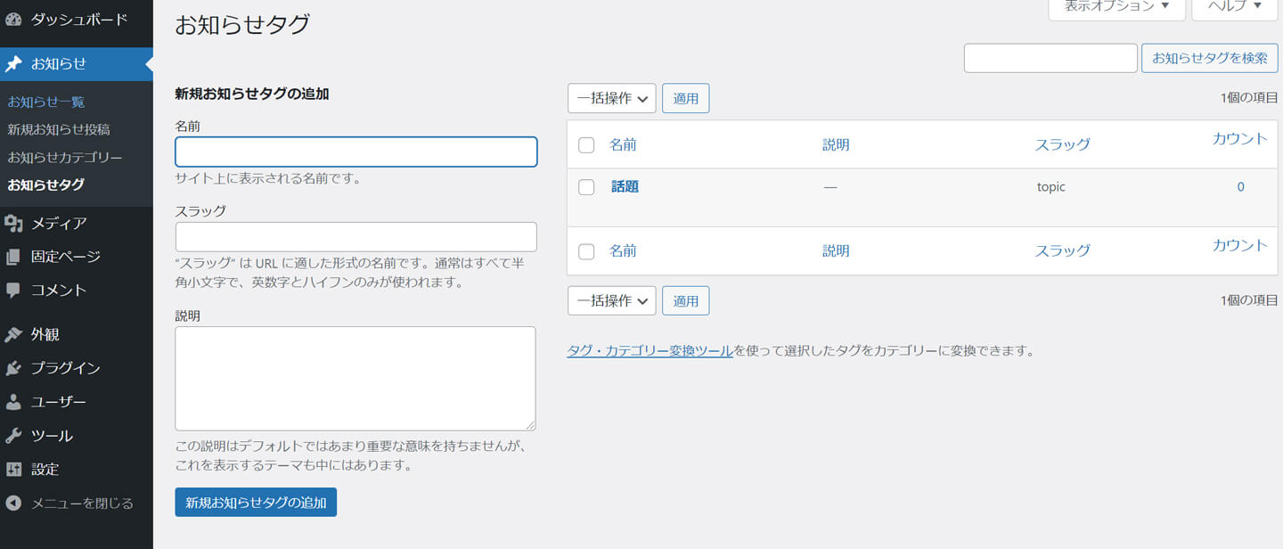This screenshot has height=549, width=1283.
Task: Sort by スラッグ in table header
Action: [1062, 144]
